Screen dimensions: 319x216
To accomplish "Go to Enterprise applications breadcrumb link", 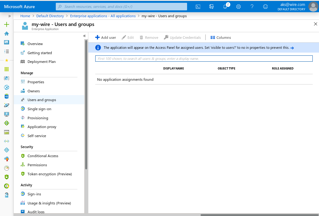I will point(103,16).
